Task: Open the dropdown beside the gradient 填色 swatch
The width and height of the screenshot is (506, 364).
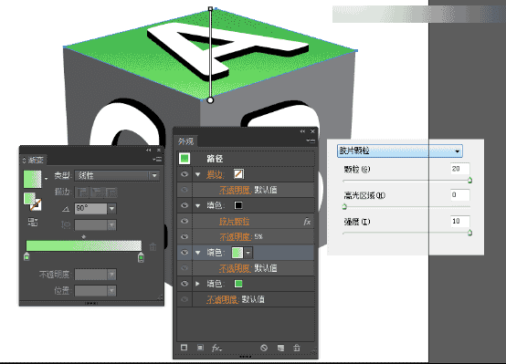Action: (248, 253)
